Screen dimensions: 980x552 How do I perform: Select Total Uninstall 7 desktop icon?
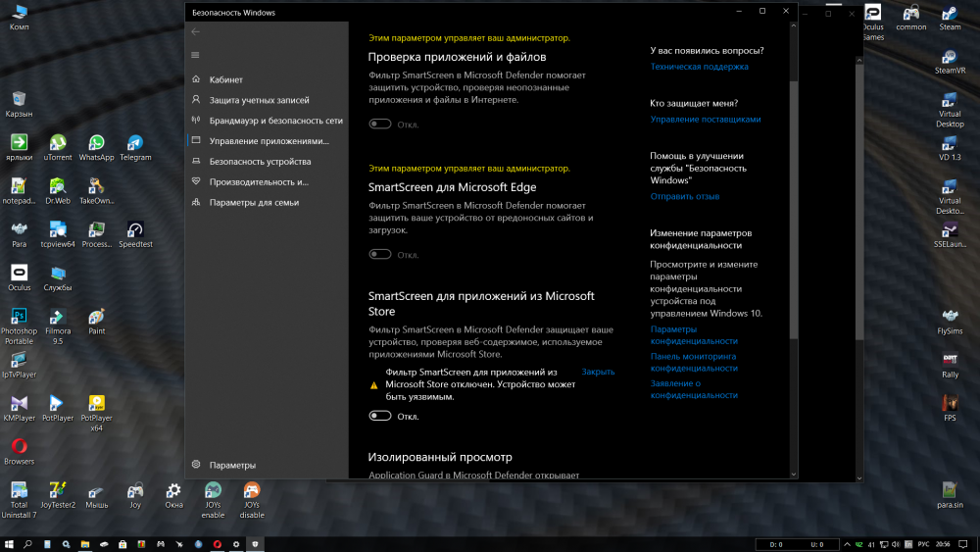click(19, 500)
